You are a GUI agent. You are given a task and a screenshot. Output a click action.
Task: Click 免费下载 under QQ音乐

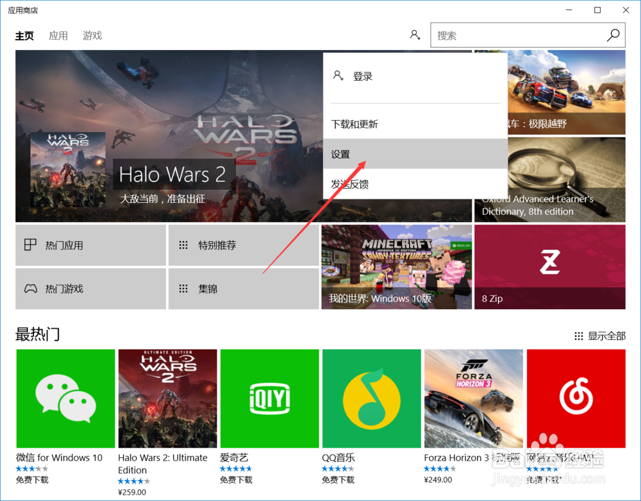click(338, 480)
